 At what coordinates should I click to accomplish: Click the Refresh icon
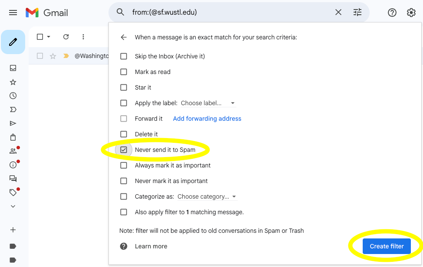pos(66,37)
